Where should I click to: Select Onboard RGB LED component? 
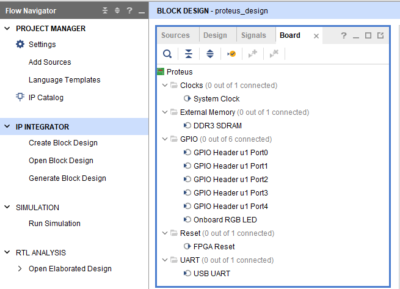click(225, 220)
